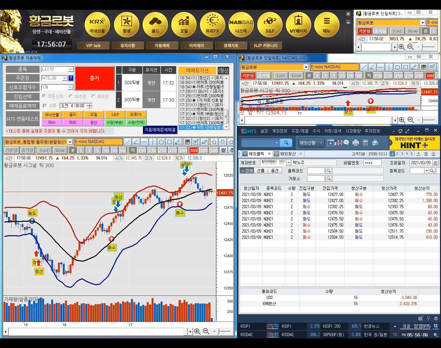
Task: Open the 나스닥 gold button
Action: (x=241, y=25)
